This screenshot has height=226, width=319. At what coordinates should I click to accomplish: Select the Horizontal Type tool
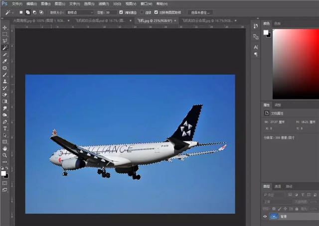(x=5, y=128)
